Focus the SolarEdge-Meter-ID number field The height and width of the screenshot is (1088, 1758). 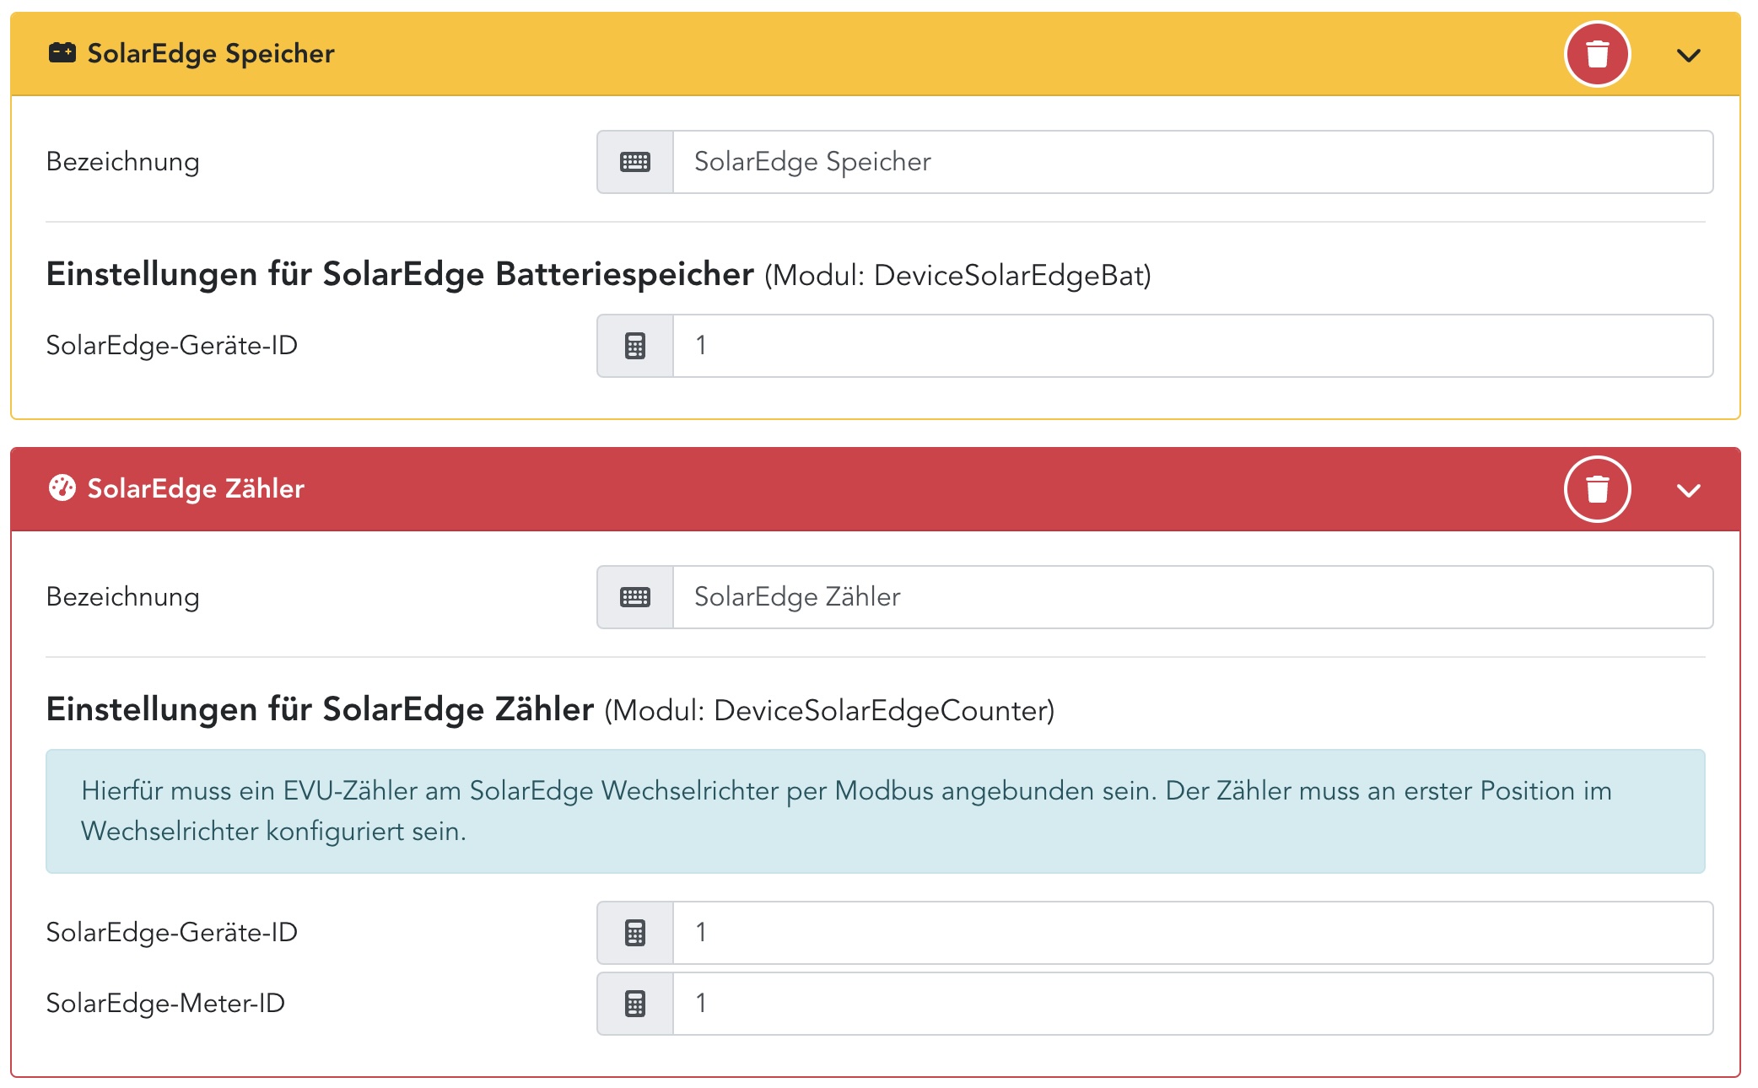pos(1191,1004)
